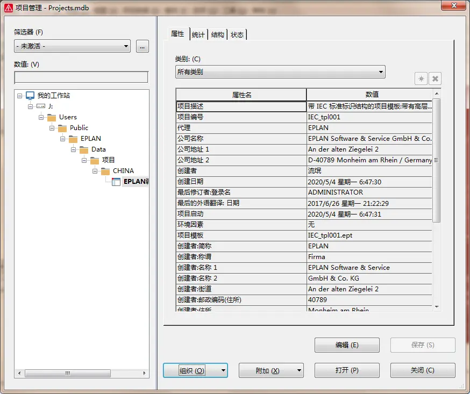The width and height of the screenshot is (470, 394).
Task: Select the 代理 property row
Action: pyautogui.click(x=304, y=128)
